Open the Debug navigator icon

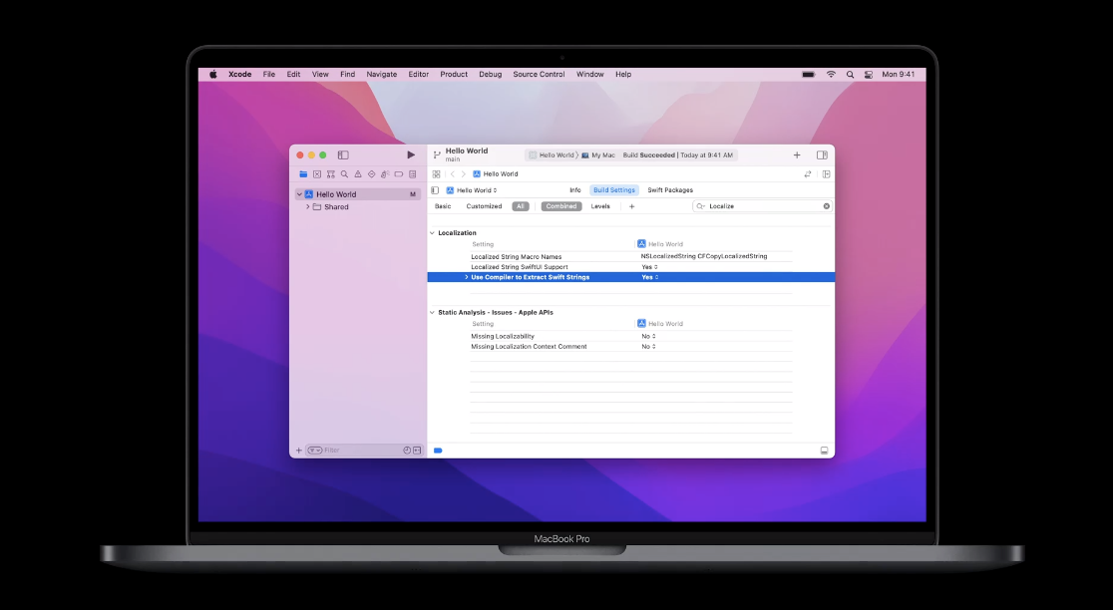[x=385, y=173]
